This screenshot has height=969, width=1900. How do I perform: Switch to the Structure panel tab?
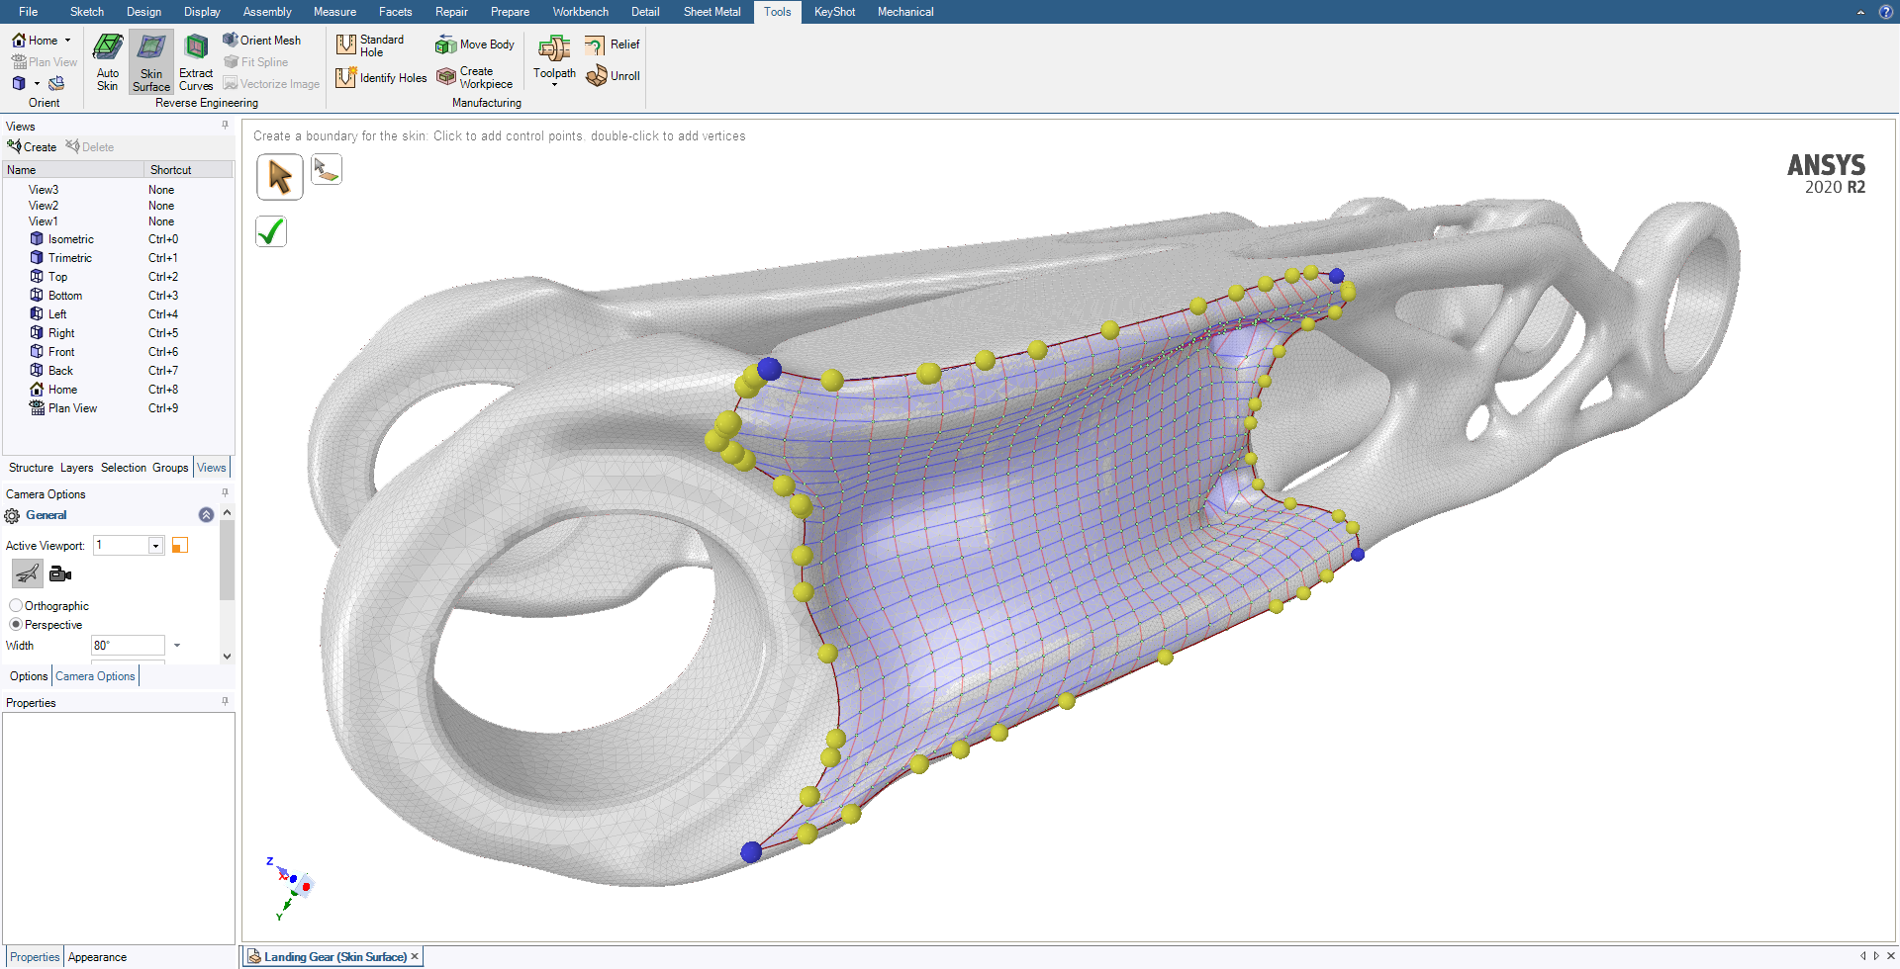[x=31, y=468]
